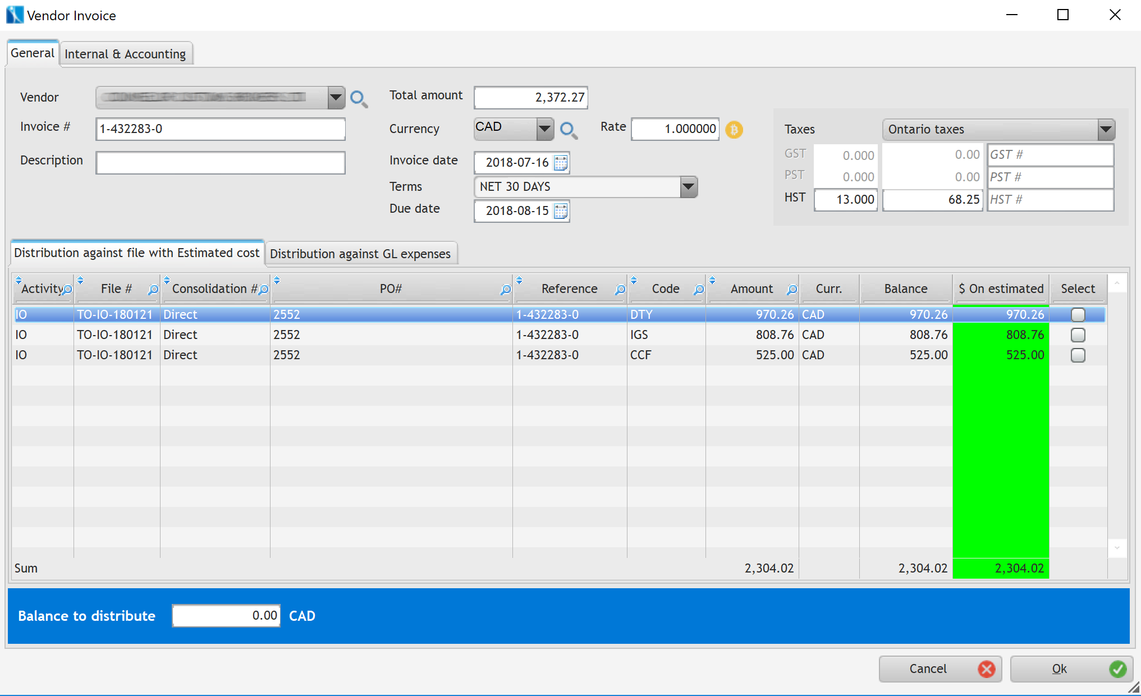Check the Select box for CCF row
1141x696 pixels.
coord(1078,355)
